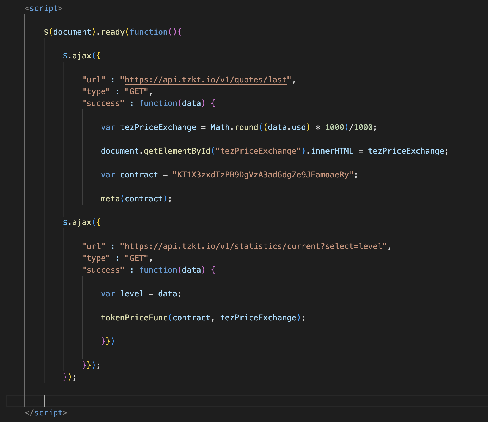Screen dimensions: 488x422
Task: Click the opening script tag
Action: [43, 8]
